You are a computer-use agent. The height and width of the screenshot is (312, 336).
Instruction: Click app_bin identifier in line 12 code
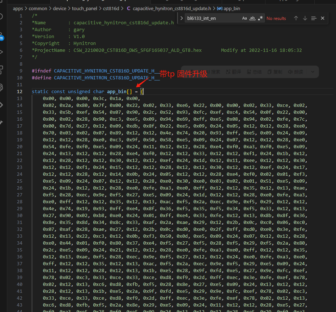(x=116, y=91)
